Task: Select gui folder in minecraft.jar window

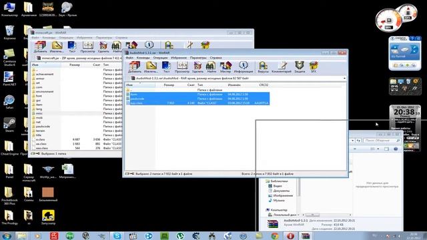Action: [39, 100]
